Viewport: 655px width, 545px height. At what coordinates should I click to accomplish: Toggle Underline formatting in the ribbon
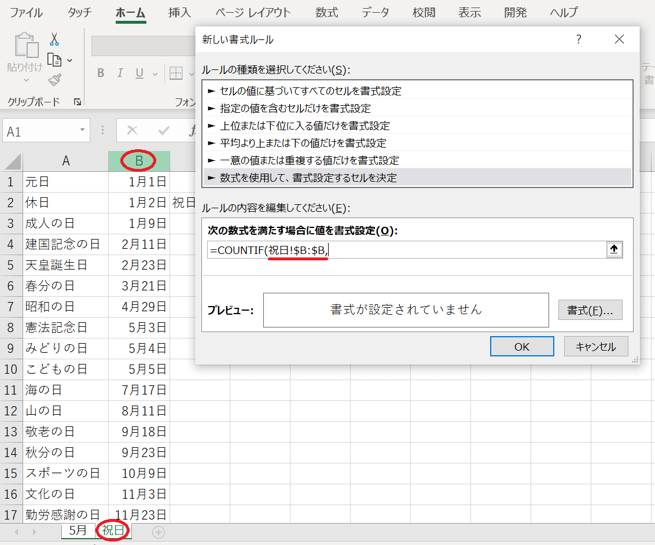coord(139,73)
